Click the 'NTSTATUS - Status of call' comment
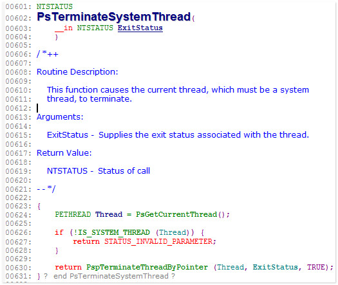Image resolution: width=338 pixels, height=285 pixels. pyautogui.click(x=99, y=171)
